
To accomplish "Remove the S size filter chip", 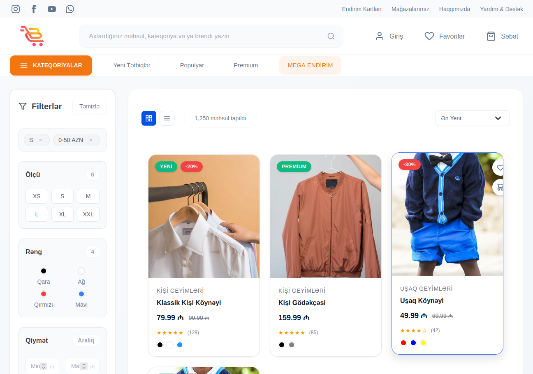I will tap(40, 140).
